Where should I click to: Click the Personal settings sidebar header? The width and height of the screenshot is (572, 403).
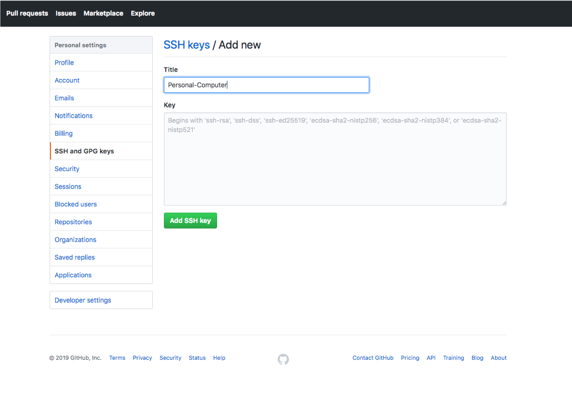pos(101,45)
